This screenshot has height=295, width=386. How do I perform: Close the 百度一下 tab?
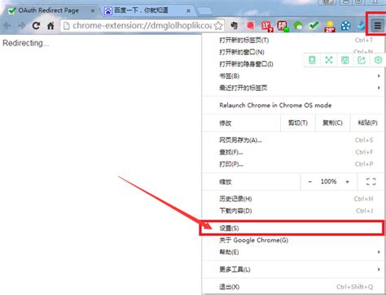pos(188,11)
